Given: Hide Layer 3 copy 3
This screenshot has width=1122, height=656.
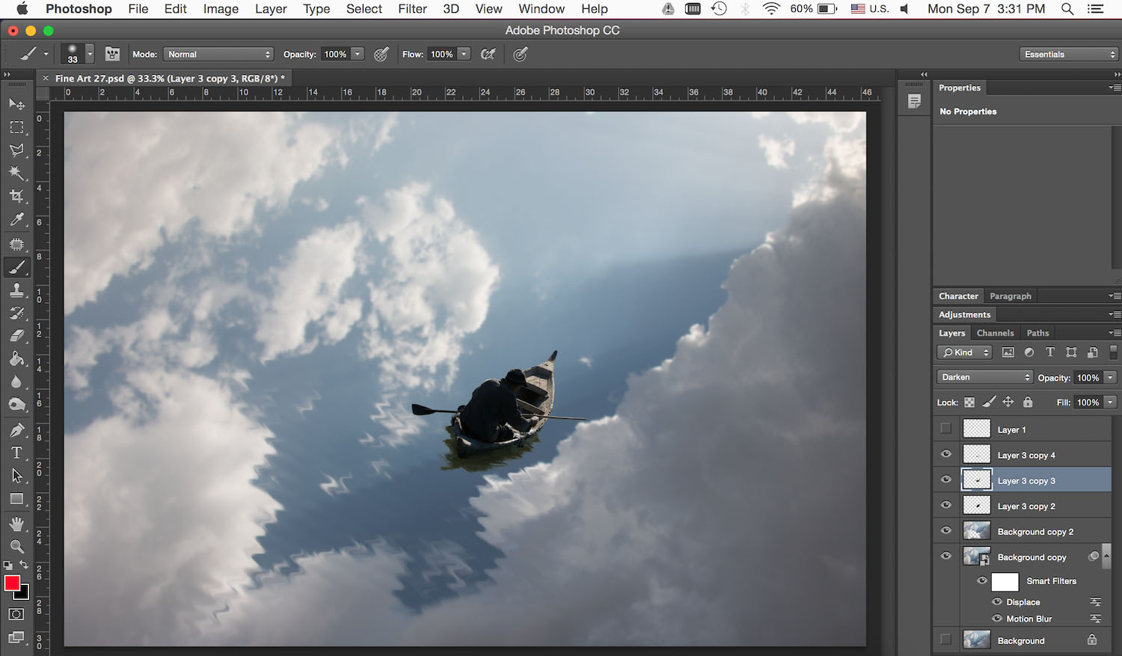Looking at the screenshot, I should [946, 479].
